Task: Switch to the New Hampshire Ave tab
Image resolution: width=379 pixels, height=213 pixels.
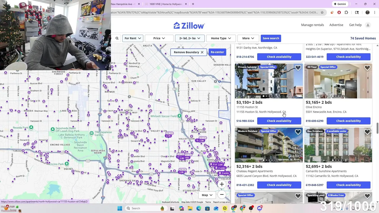Action: (x=123, y=4)
